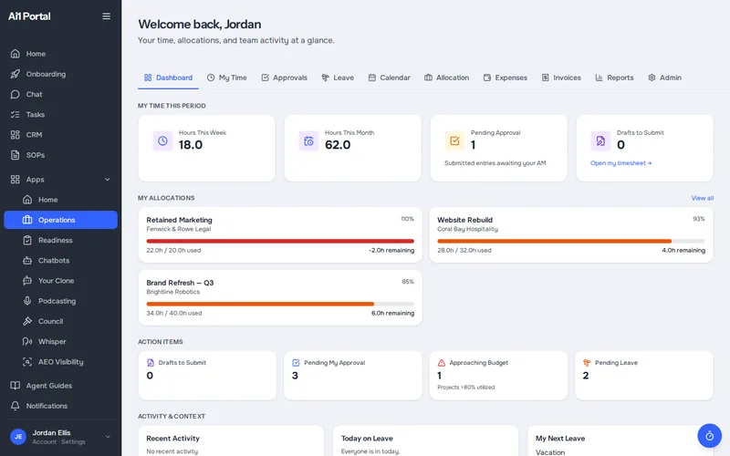Image resolution: width=730 pixels, height=456 pixels.
Task: Click the SOPs document icon
Action: 16,155
